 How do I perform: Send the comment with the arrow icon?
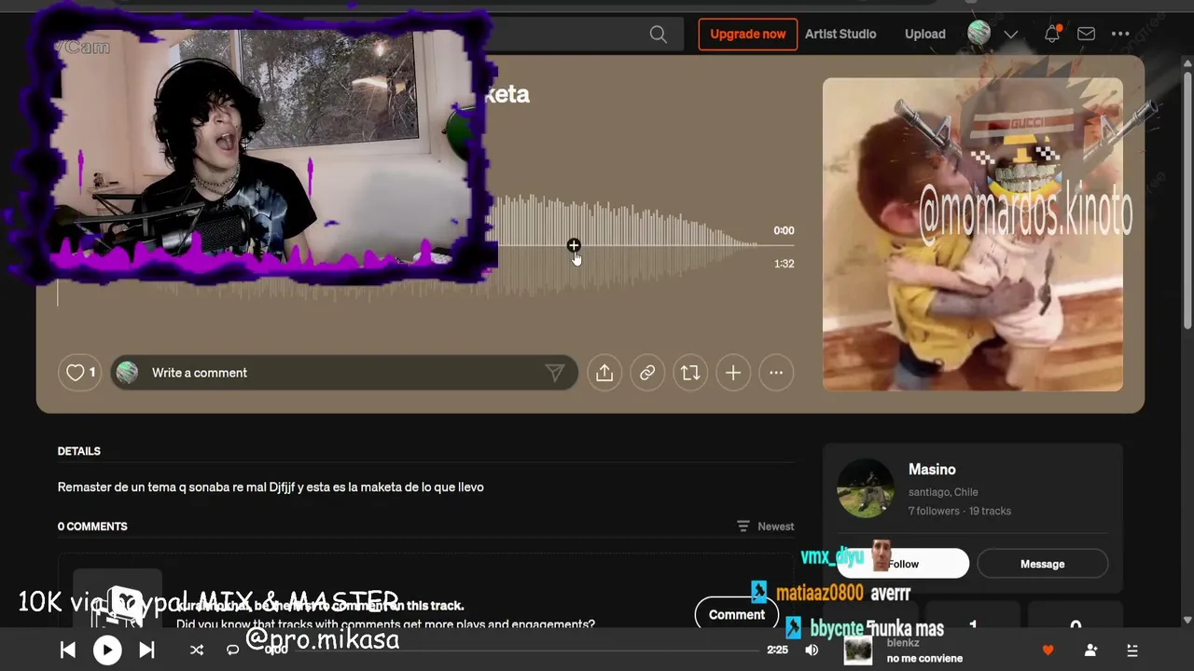555,373
